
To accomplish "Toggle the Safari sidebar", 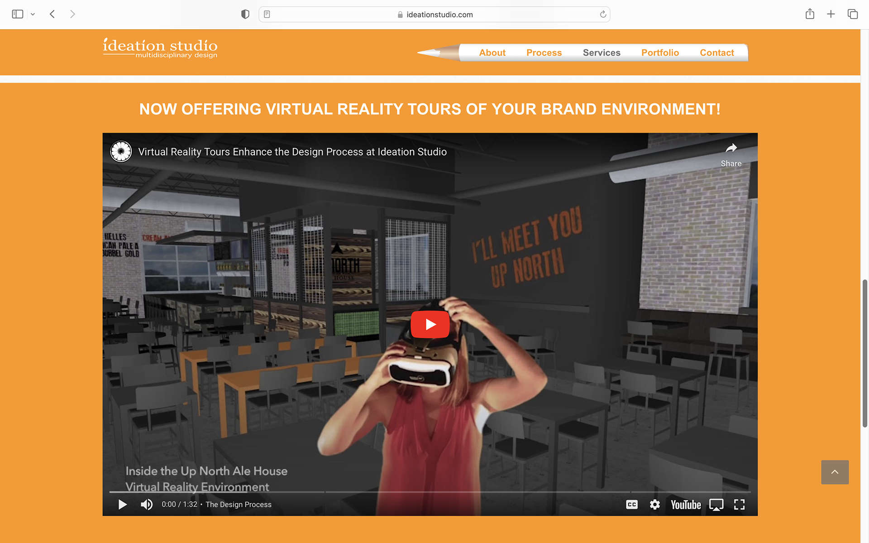I will (x=17, y=14).
